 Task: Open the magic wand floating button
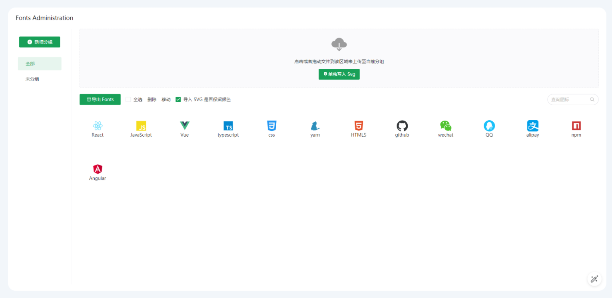[594, 279]
